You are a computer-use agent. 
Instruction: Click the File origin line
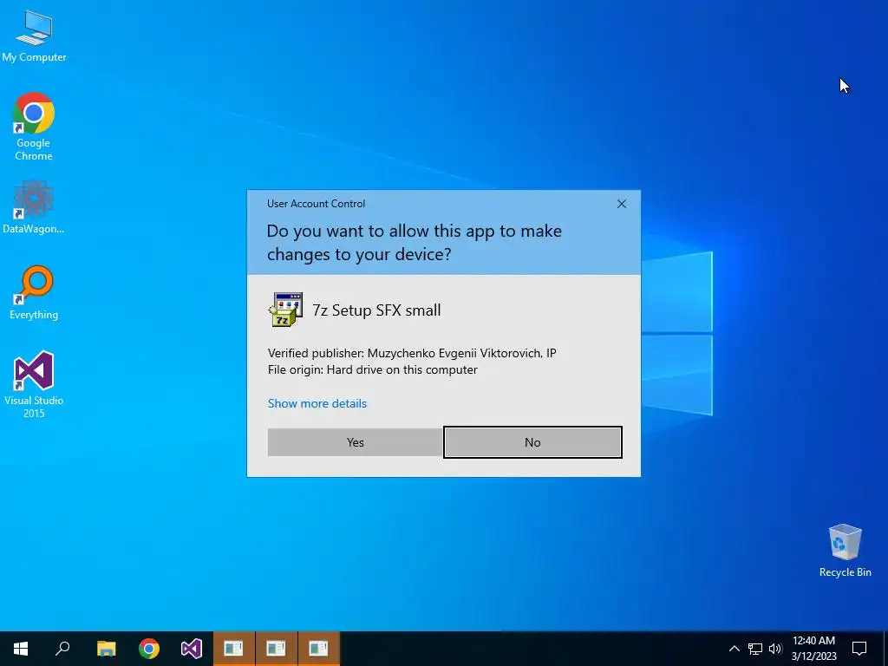tap(373, 369)
